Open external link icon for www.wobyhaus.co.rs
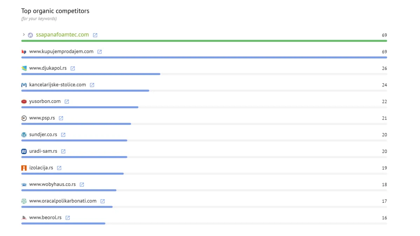The height and width of the screenshot is (236, 420). [x=82, y=185]
